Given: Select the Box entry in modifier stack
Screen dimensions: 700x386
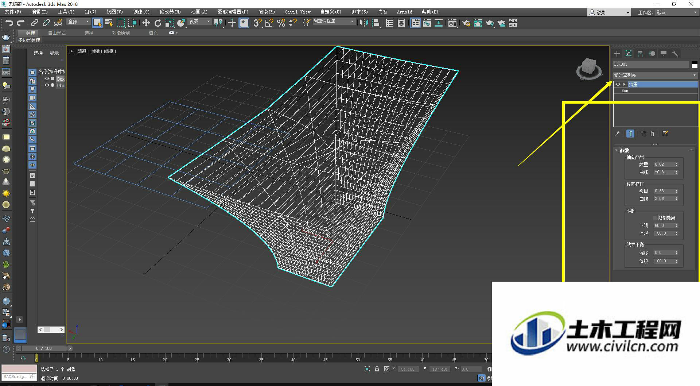Looking at the screenshot, I should pyautogui.click(x=655, y=90).
